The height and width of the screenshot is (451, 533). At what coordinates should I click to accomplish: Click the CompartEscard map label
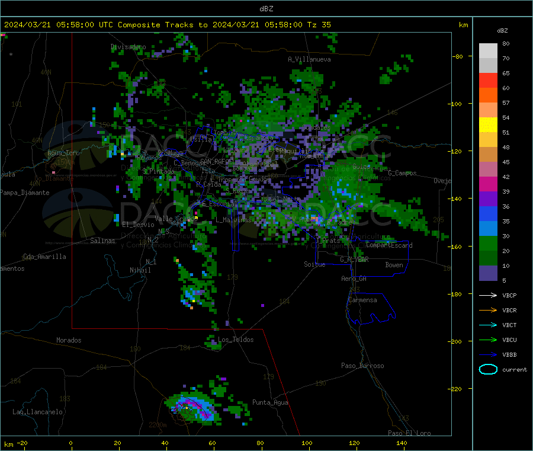click(x=389, y=245)
